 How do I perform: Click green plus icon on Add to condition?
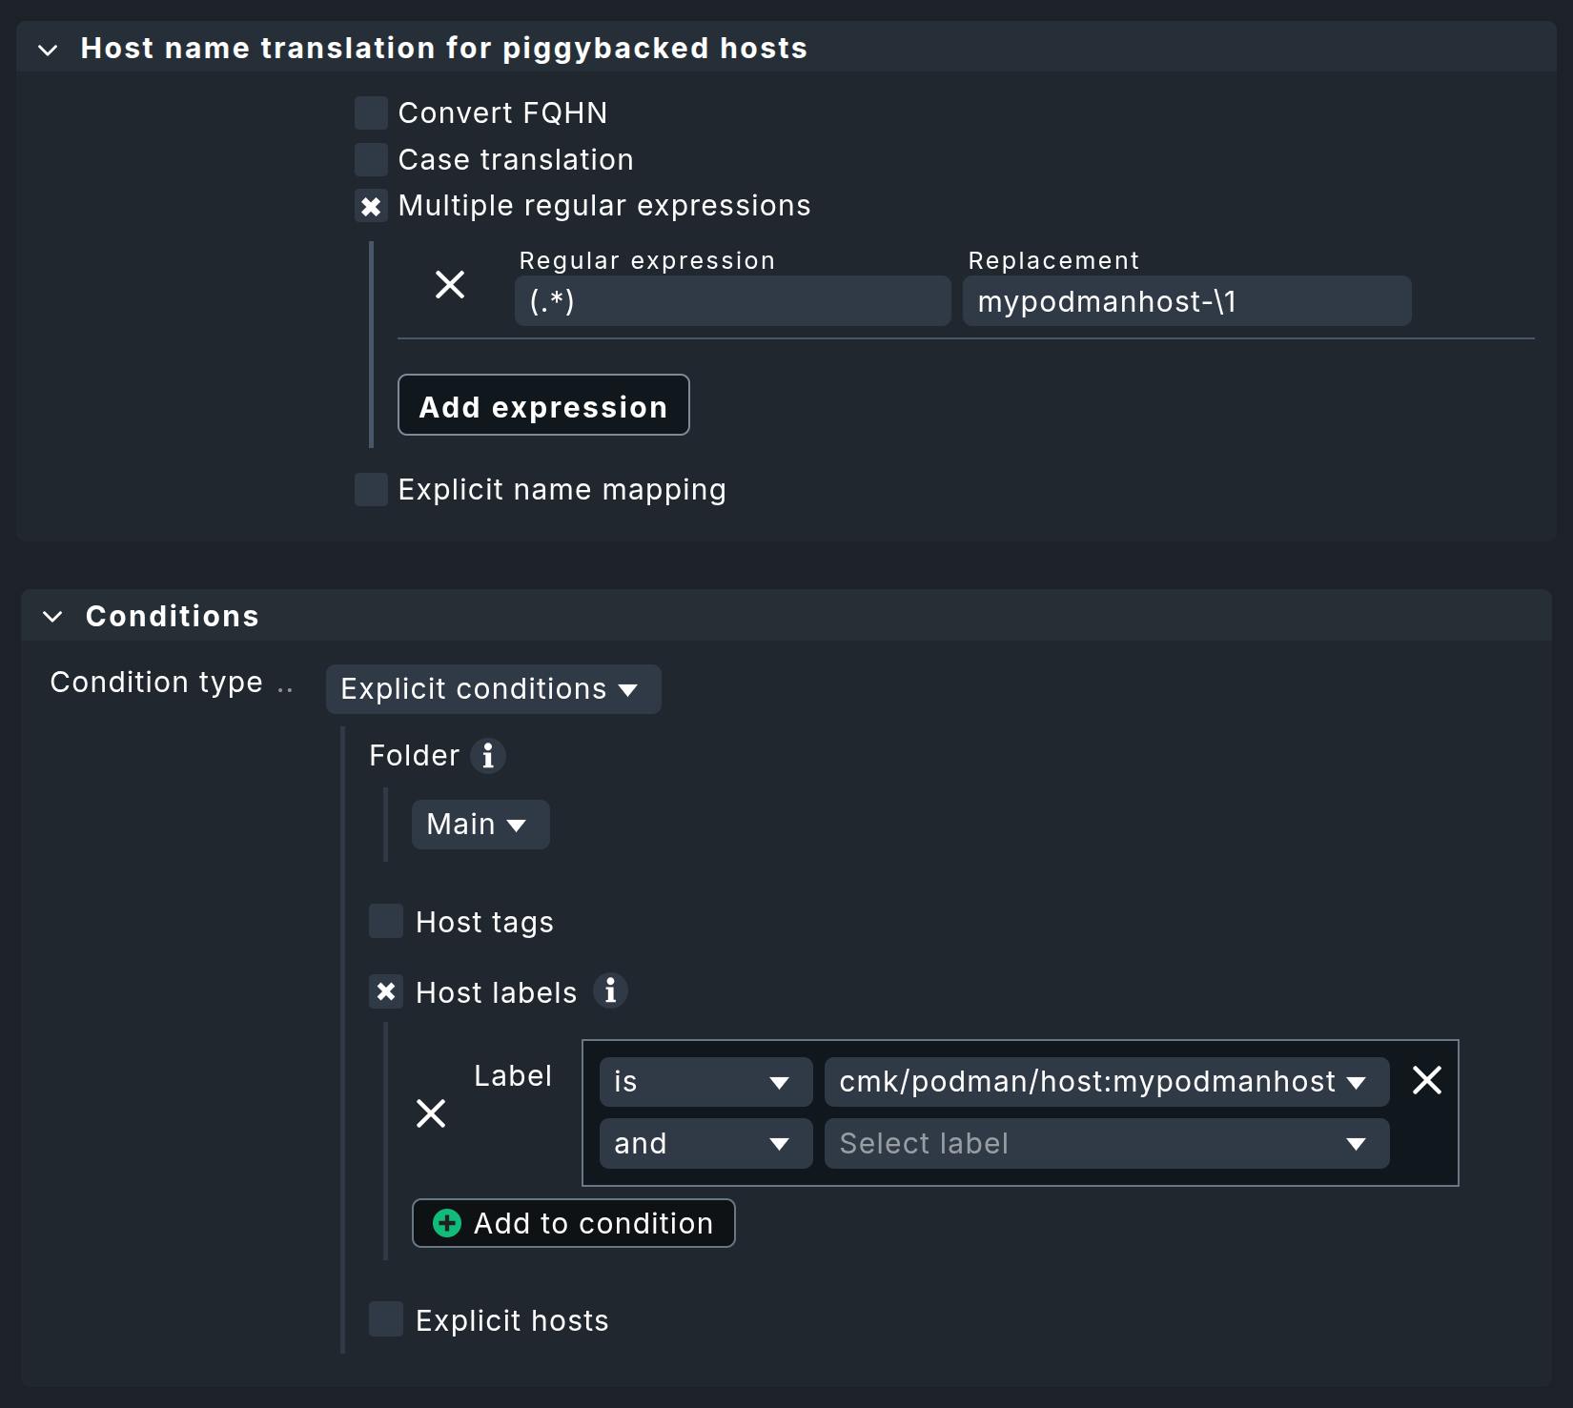click(447, 1223)
